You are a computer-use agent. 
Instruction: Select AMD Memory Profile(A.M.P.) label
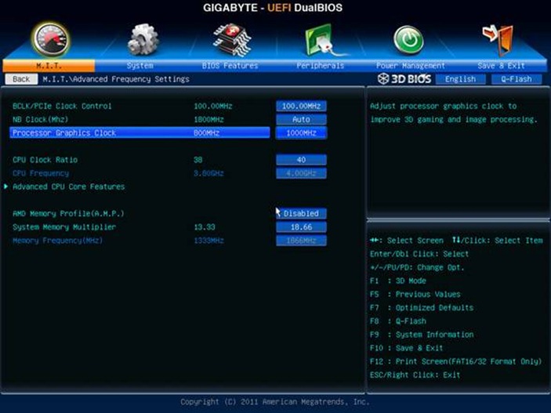68,214
